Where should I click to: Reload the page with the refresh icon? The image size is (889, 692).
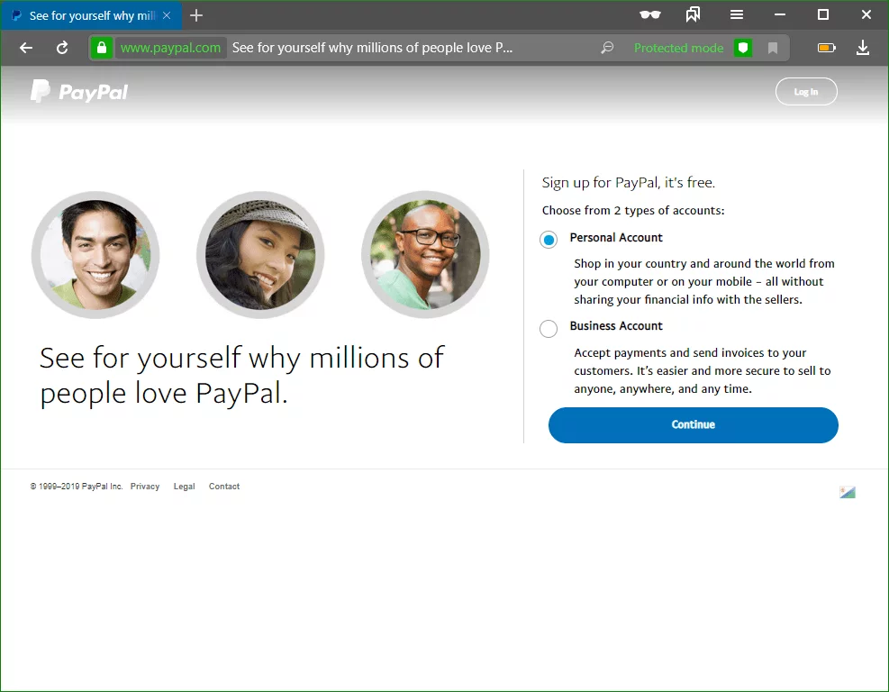click(x=62, y=48)
